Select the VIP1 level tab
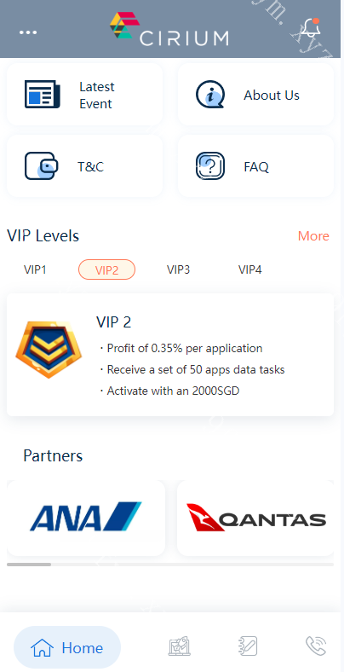344x672 pixels. tap(35, 269)
